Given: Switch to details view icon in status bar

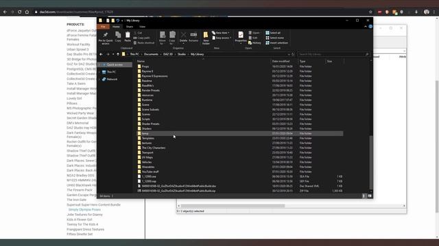Looking at the screenshot, I should pos(364,196).
